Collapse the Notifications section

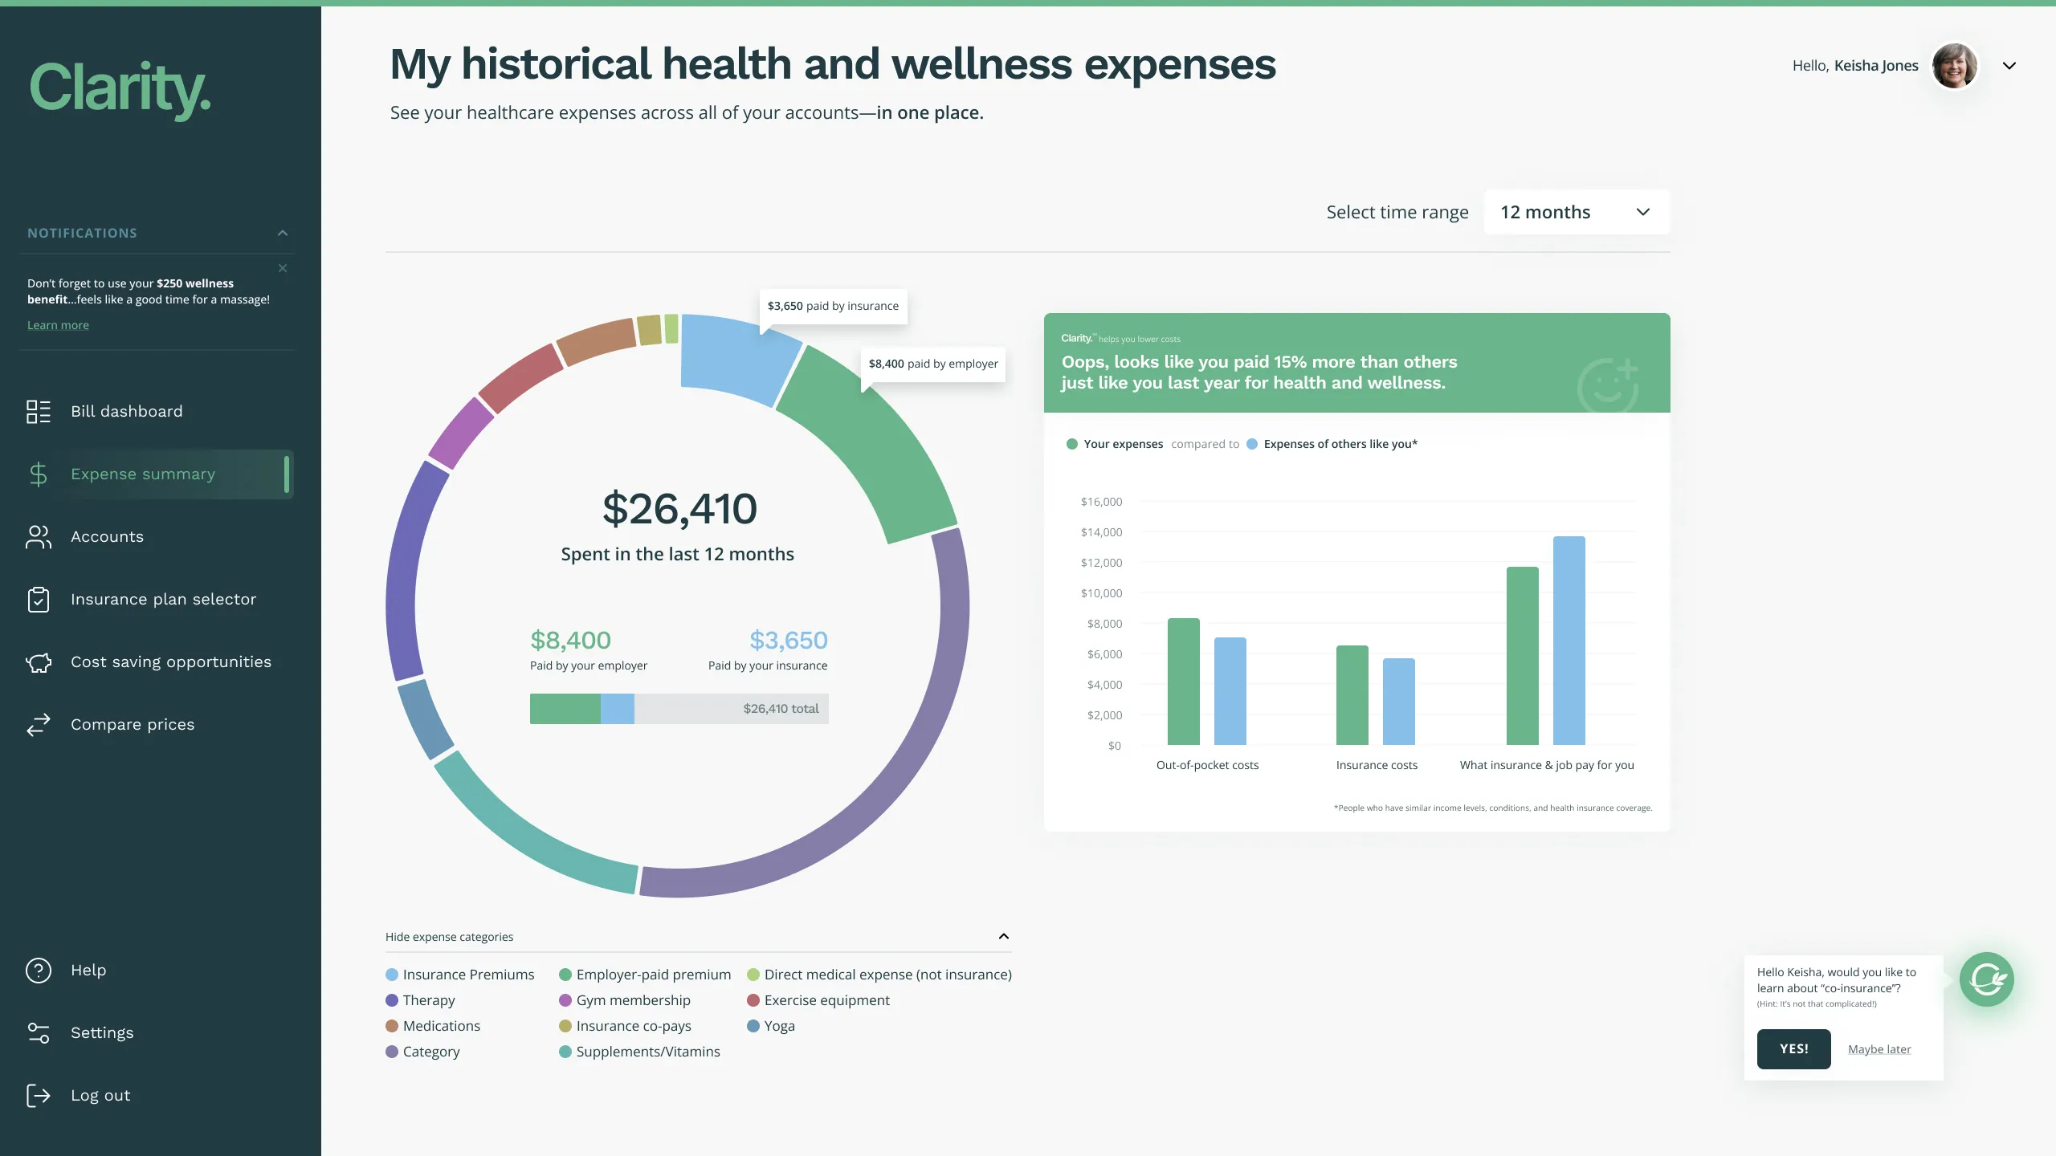tap(283, 234)
